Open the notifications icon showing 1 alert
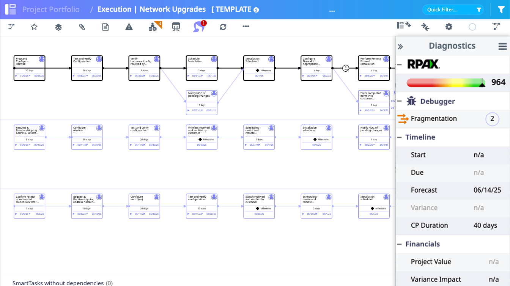510x286 pixels. [x=198, y=27]
